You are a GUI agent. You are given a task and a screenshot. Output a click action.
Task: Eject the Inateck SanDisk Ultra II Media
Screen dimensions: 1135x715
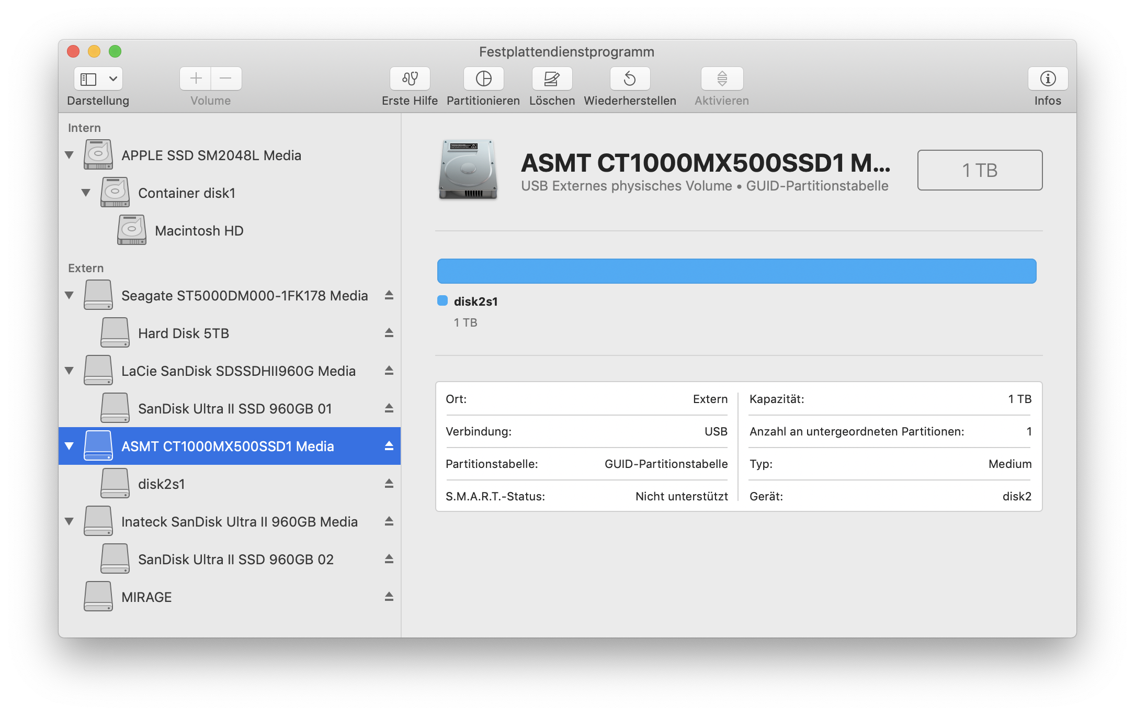pos(389,521)
